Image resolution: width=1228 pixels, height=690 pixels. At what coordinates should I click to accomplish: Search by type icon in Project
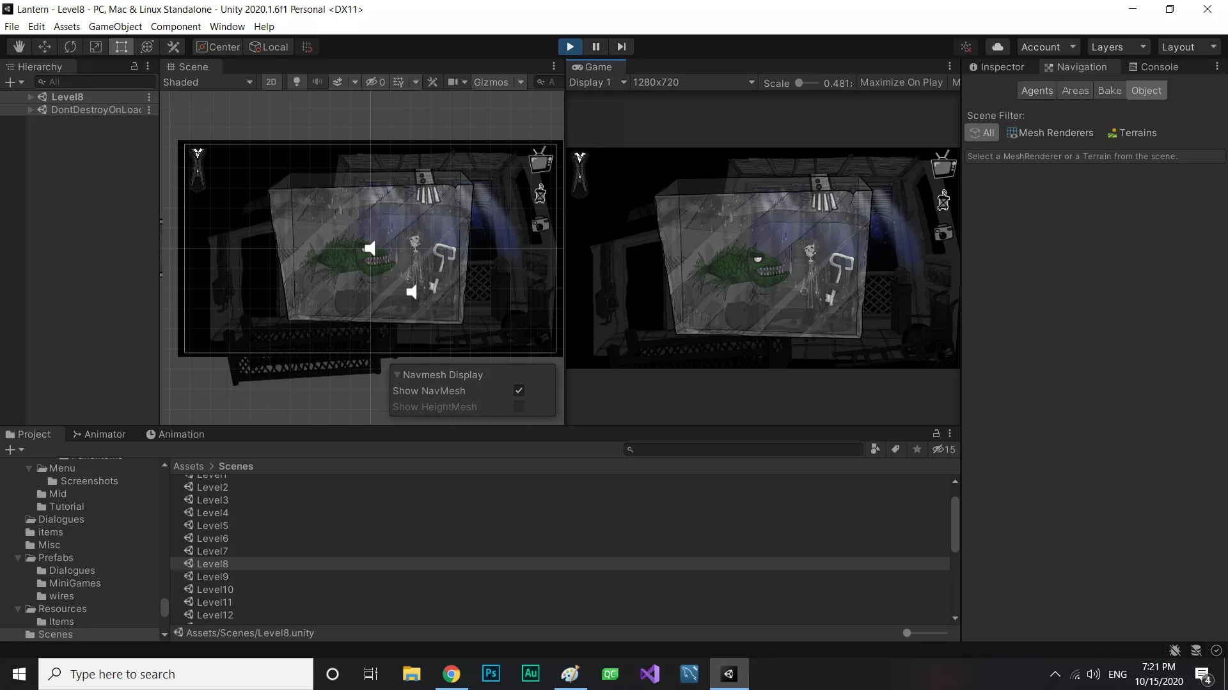875,449
